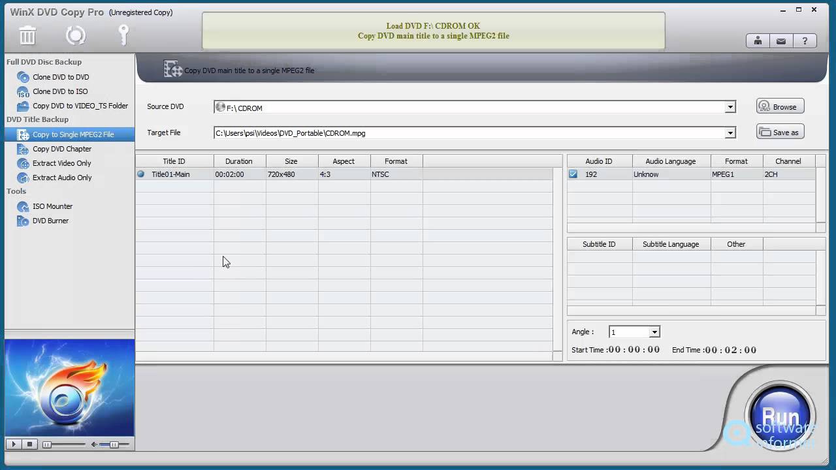Click the Copy DVD to VIDEO_TS Folder icon
The width and height of the screenshot is (836, 470).
tap(23, 106)
